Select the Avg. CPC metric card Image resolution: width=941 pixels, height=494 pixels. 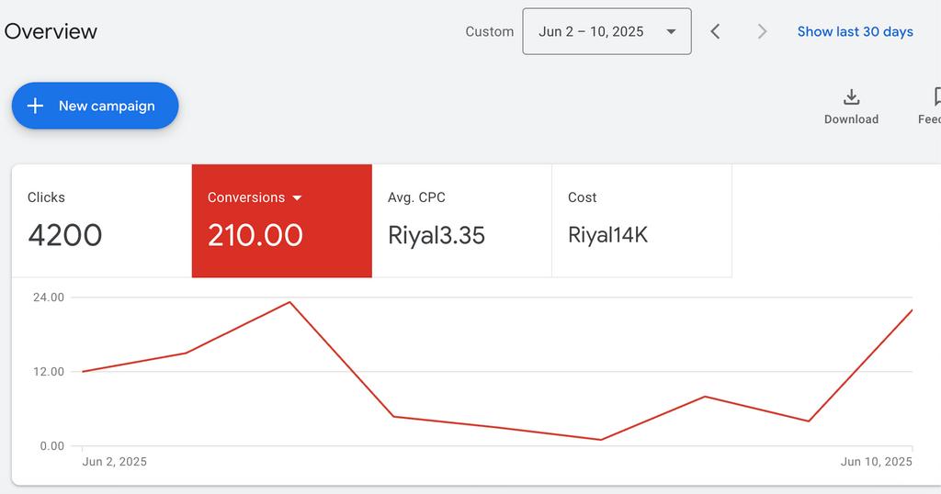coord(461,220)
